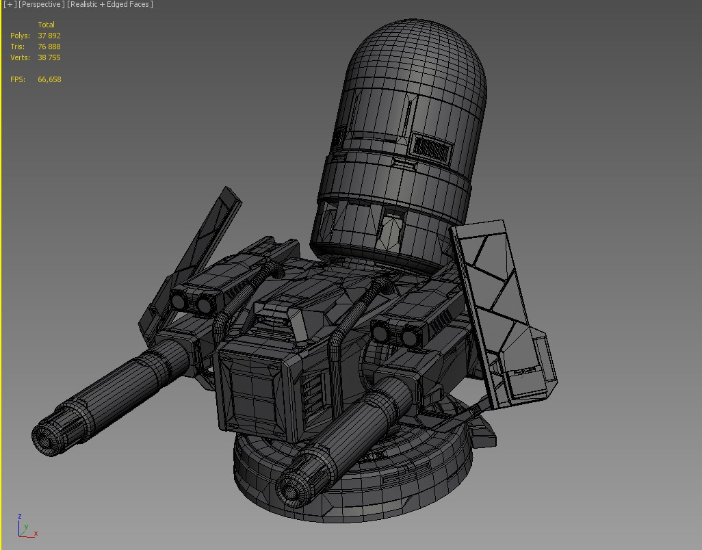Click the Total header of the statistics overlay

46,24
